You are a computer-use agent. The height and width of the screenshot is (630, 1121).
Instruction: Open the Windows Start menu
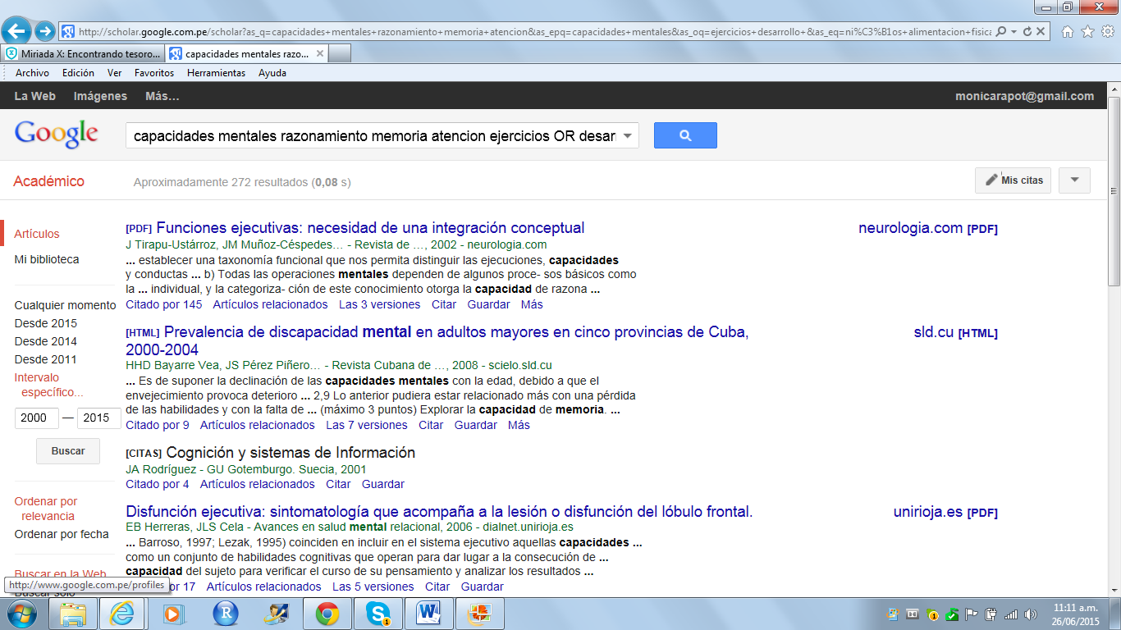click(21, 613)
